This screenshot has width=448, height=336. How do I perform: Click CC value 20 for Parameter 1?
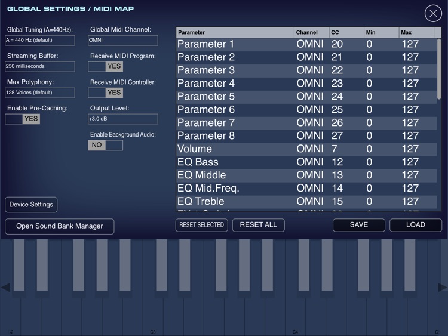point(337,44)
